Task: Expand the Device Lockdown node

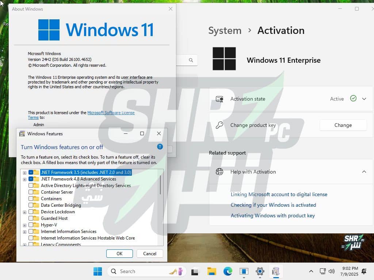Action: pyautogui.click(x=24, y=212)
